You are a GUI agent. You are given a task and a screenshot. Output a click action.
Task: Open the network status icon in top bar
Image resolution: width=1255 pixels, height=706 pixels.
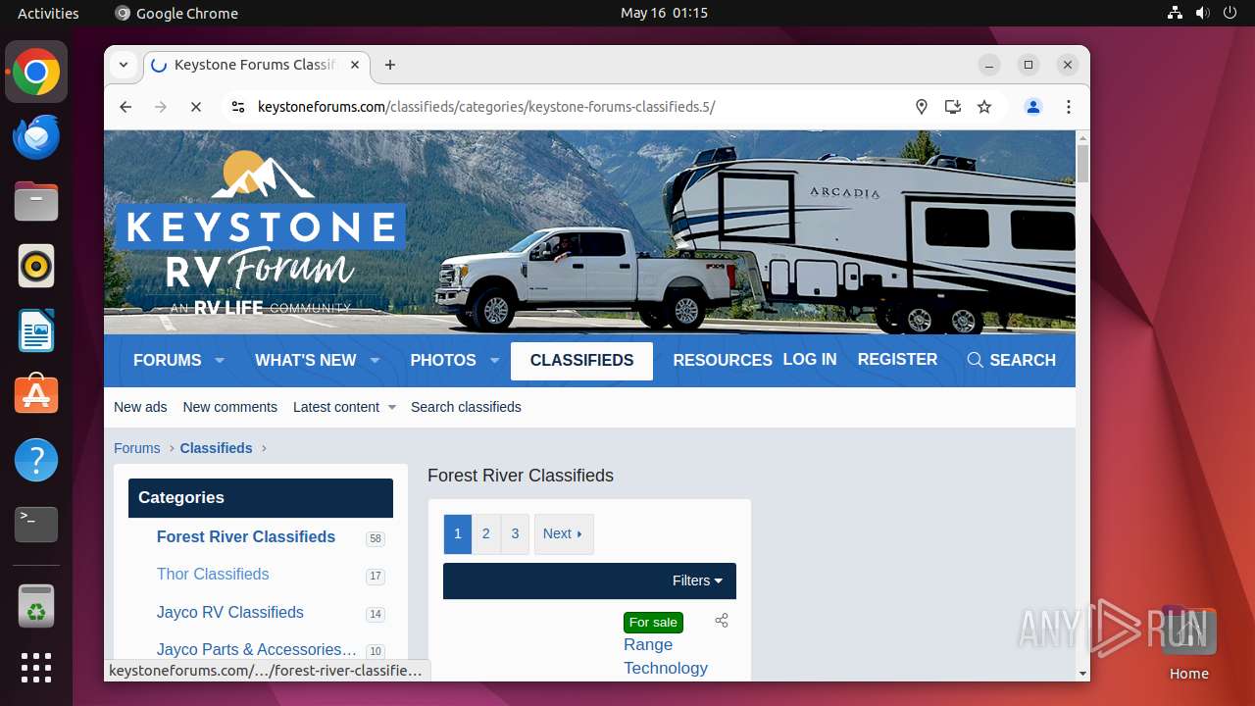click(x=1176, y=13)
